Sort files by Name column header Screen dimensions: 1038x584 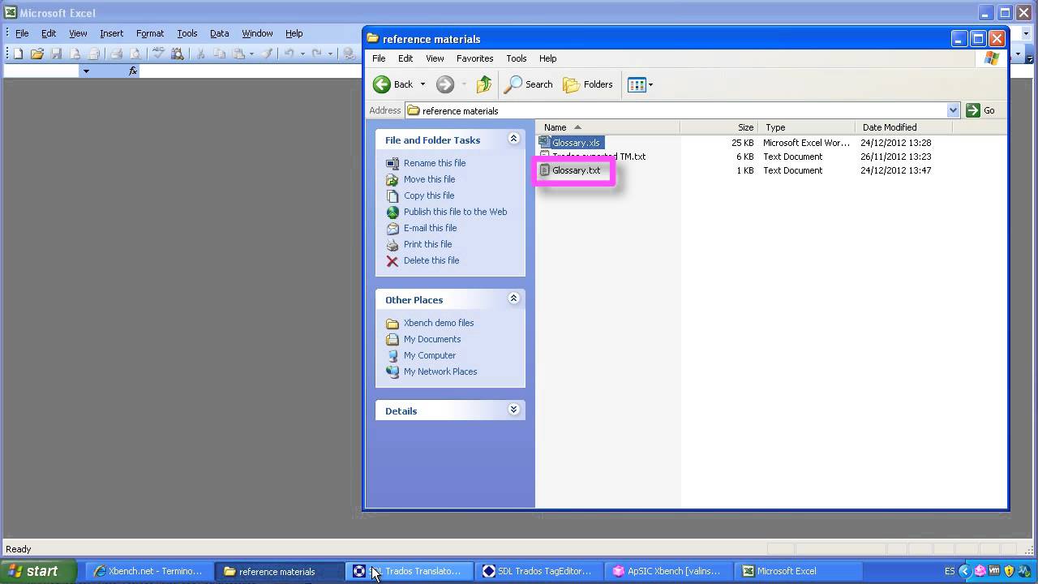point(607,127)
